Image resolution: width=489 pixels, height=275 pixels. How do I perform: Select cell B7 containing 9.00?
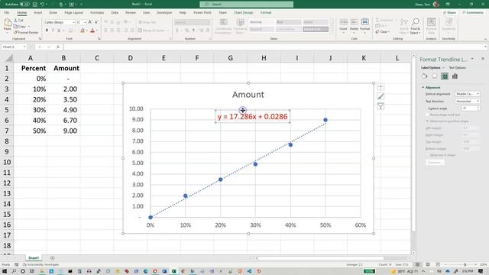(63, 131)
